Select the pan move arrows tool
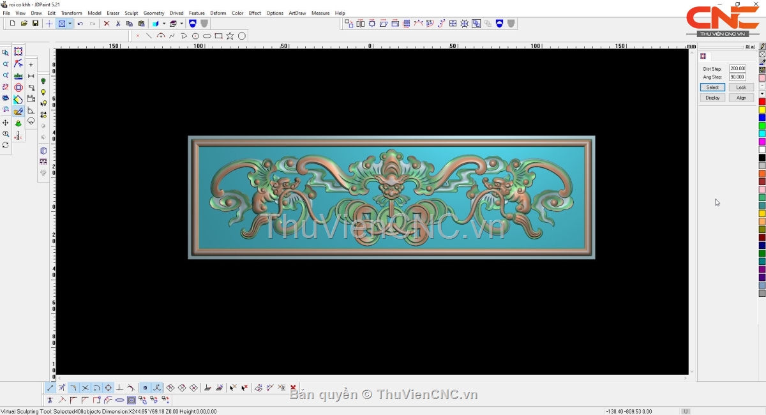The image size is (766, 415). point(6,123)
